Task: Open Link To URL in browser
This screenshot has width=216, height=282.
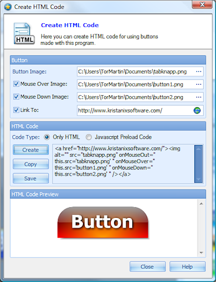Action: tap(197, 110)
